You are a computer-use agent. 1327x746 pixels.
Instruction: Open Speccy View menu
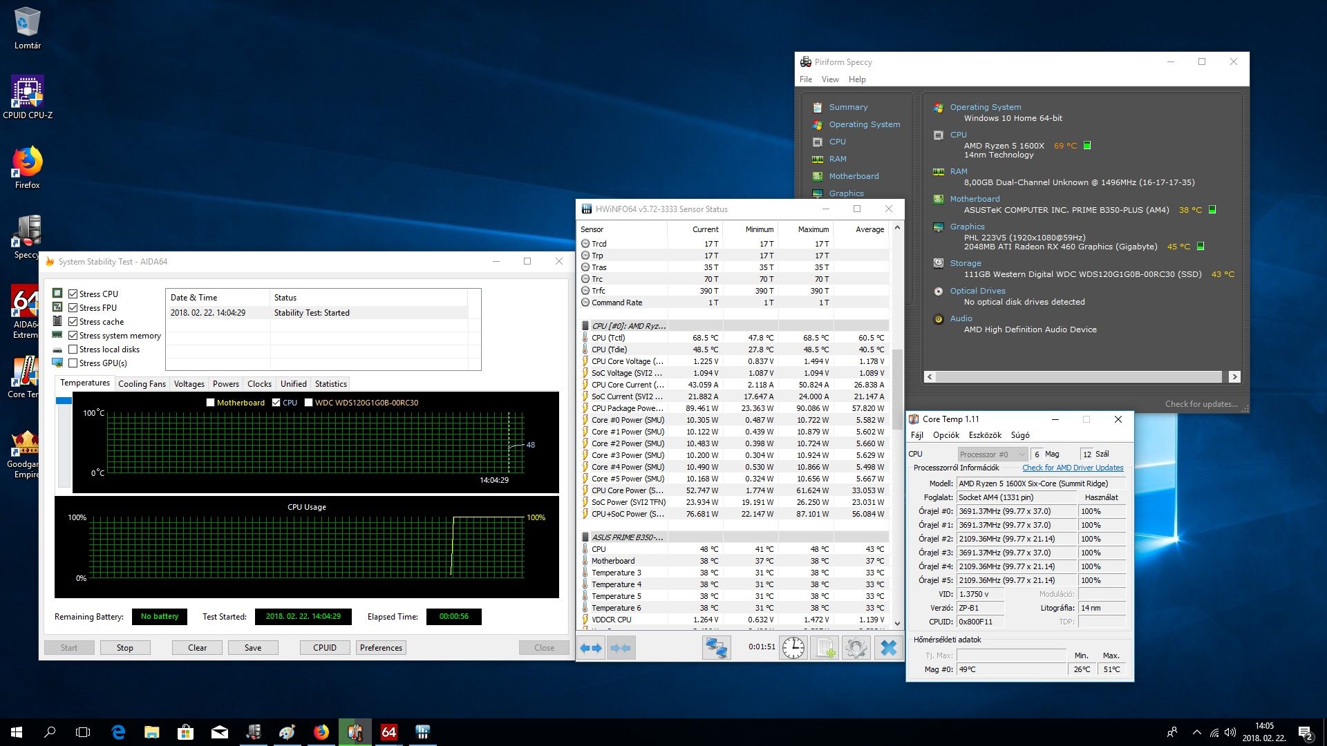[830, 79]
